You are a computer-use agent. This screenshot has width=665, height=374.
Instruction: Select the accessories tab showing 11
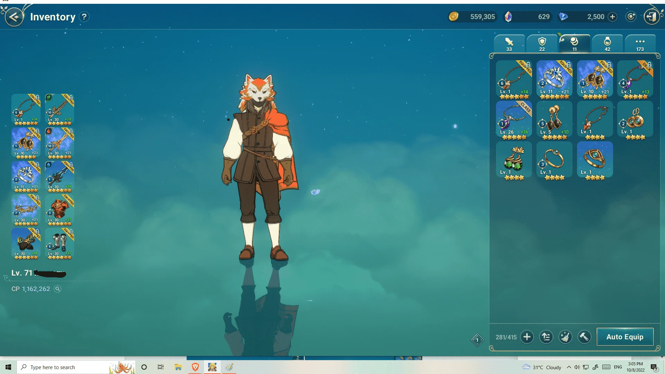pos(575,44)
